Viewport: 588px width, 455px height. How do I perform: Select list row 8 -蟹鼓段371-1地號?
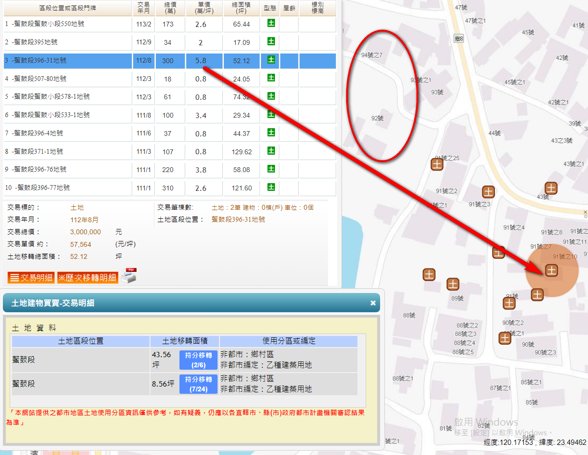point(169,151)
